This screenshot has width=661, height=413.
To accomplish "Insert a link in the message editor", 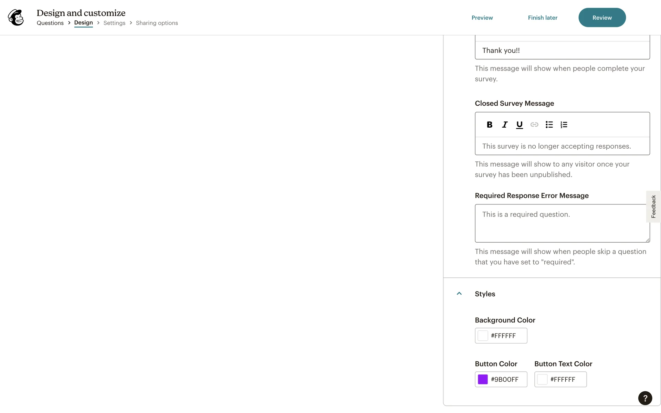I will coord(534,125).
